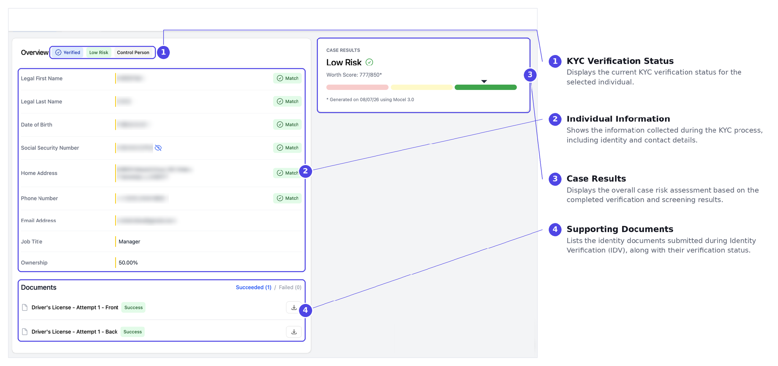The height and width of the screenshot is (366, 778).
Task: Open Driver's License - Attempt 1 - Back
Action: coord(75,332)
